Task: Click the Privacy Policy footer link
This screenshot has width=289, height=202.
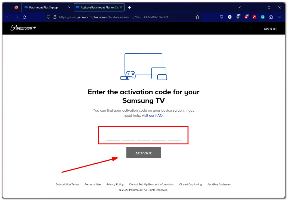Action: (x=115, y=184)
